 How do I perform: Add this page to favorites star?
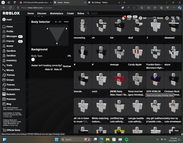pos(134,8)
